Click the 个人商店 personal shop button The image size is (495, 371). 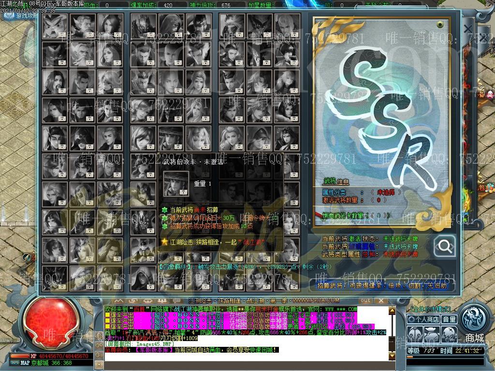coord(423,319)
